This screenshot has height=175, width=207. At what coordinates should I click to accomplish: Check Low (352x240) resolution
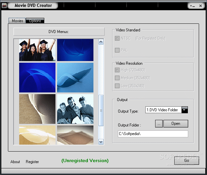(117, 86)
